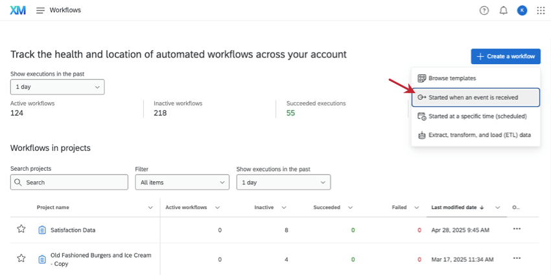
Task: Open the Satisfaction Data project link
Action: pos(72,230)
